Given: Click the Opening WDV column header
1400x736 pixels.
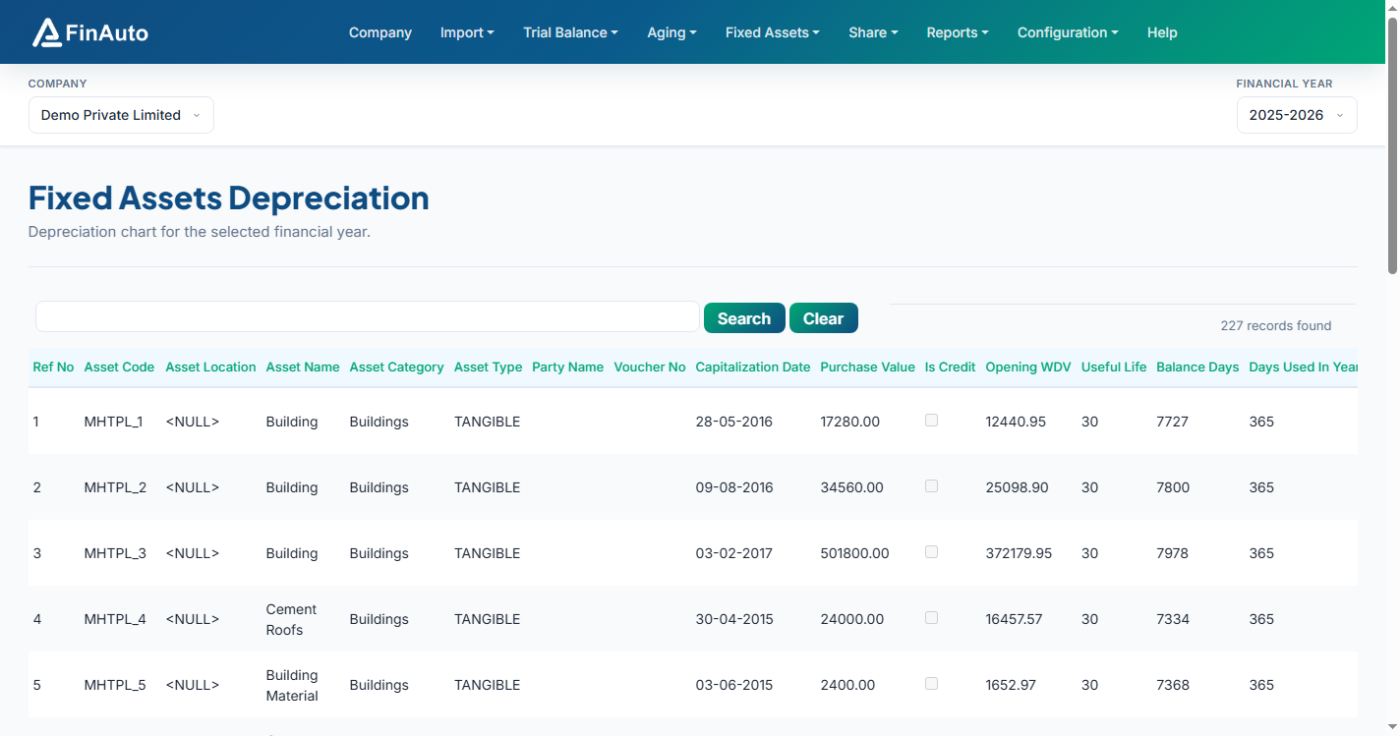Looking at the screenshot, I should point(1028,367).
